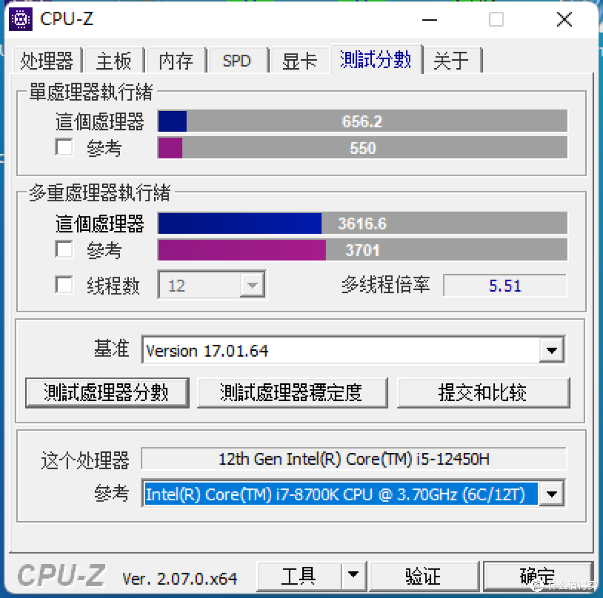Screen dimensions: 603x598
Task: Toggle the 线程数 checkbox
Action: (x=64, y=284)
